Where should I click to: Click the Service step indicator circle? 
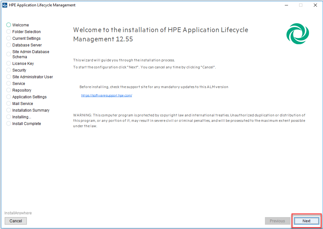(x=9, y=83)
